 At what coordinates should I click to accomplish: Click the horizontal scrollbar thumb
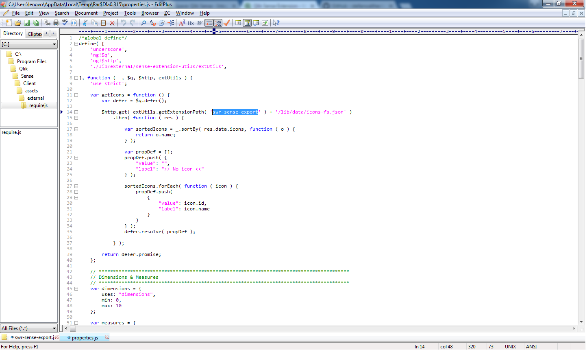pyautogui.click(x=73, y=328)
